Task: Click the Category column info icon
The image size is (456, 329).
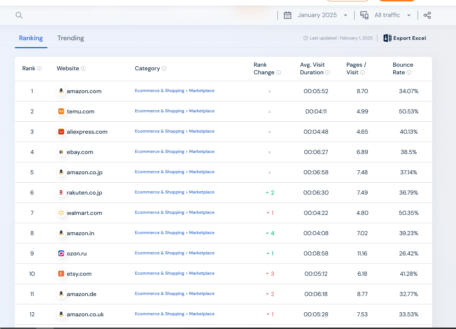Action: pos(164,68)
